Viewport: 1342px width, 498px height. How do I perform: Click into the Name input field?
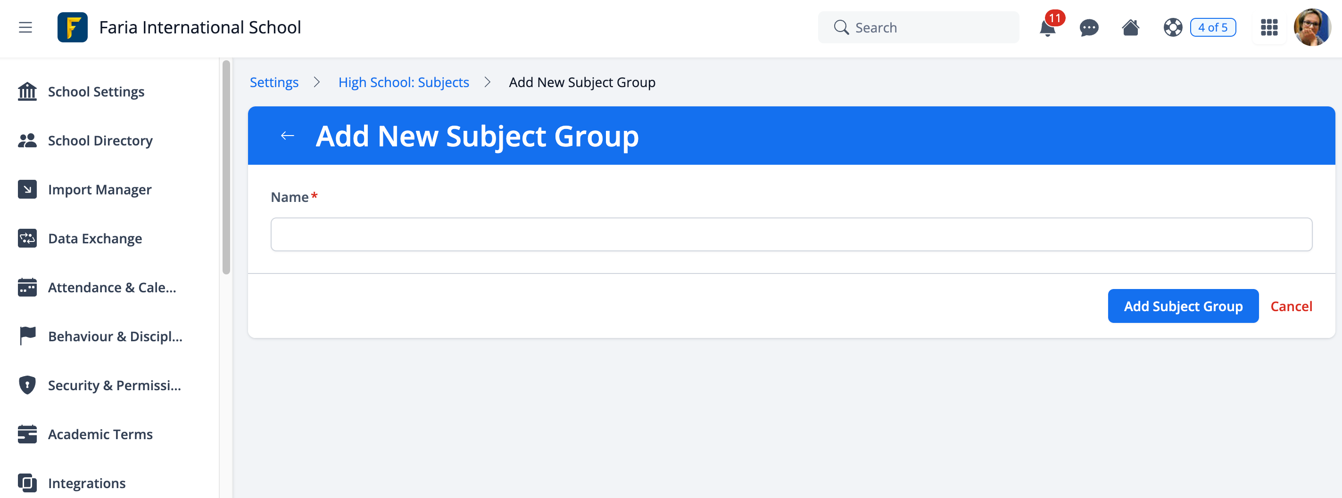791,234
